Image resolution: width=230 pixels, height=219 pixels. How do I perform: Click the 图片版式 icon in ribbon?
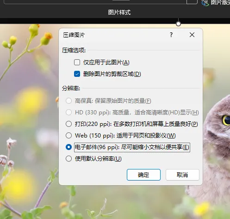point(205,3)
